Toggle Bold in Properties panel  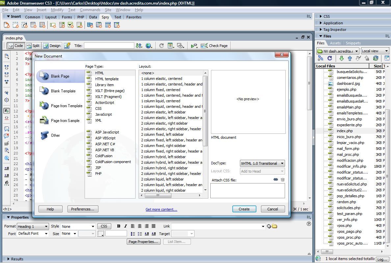coord(118,226)
